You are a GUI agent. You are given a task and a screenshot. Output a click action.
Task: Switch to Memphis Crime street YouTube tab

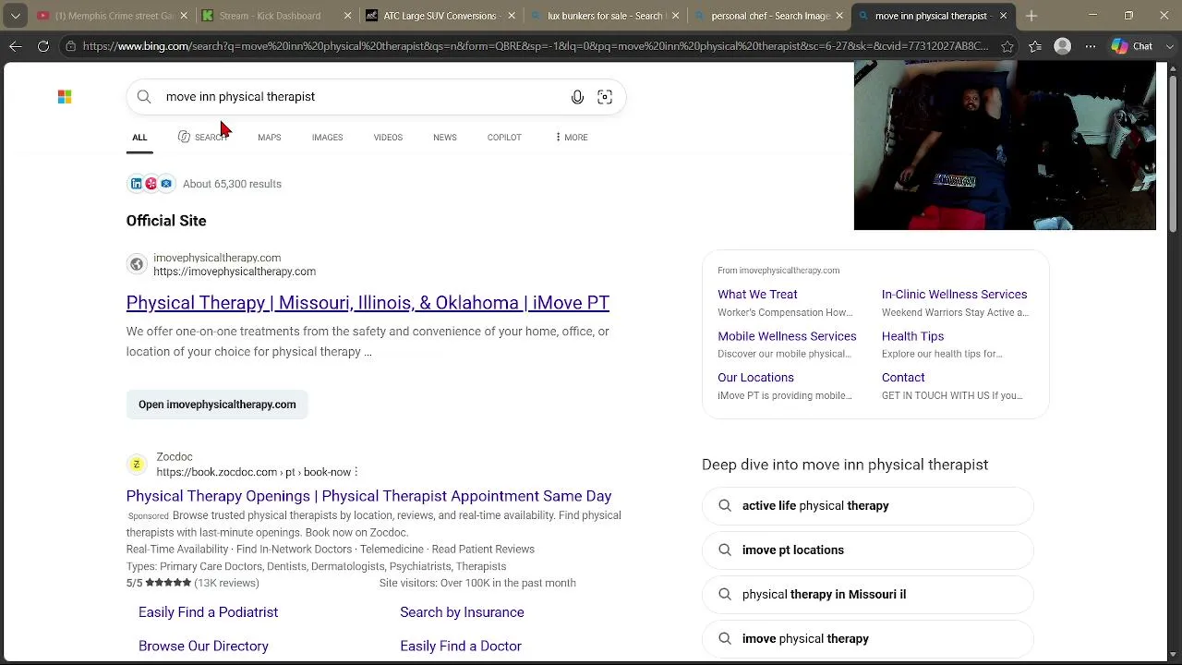pyautogui.click(x=111, y=16)
